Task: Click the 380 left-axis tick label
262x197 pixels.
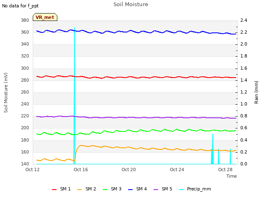Action: click(x=25, y=20)
